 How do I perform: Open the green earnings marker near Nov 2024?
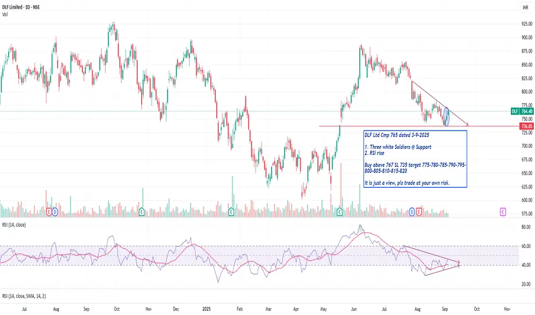(142, 212)
